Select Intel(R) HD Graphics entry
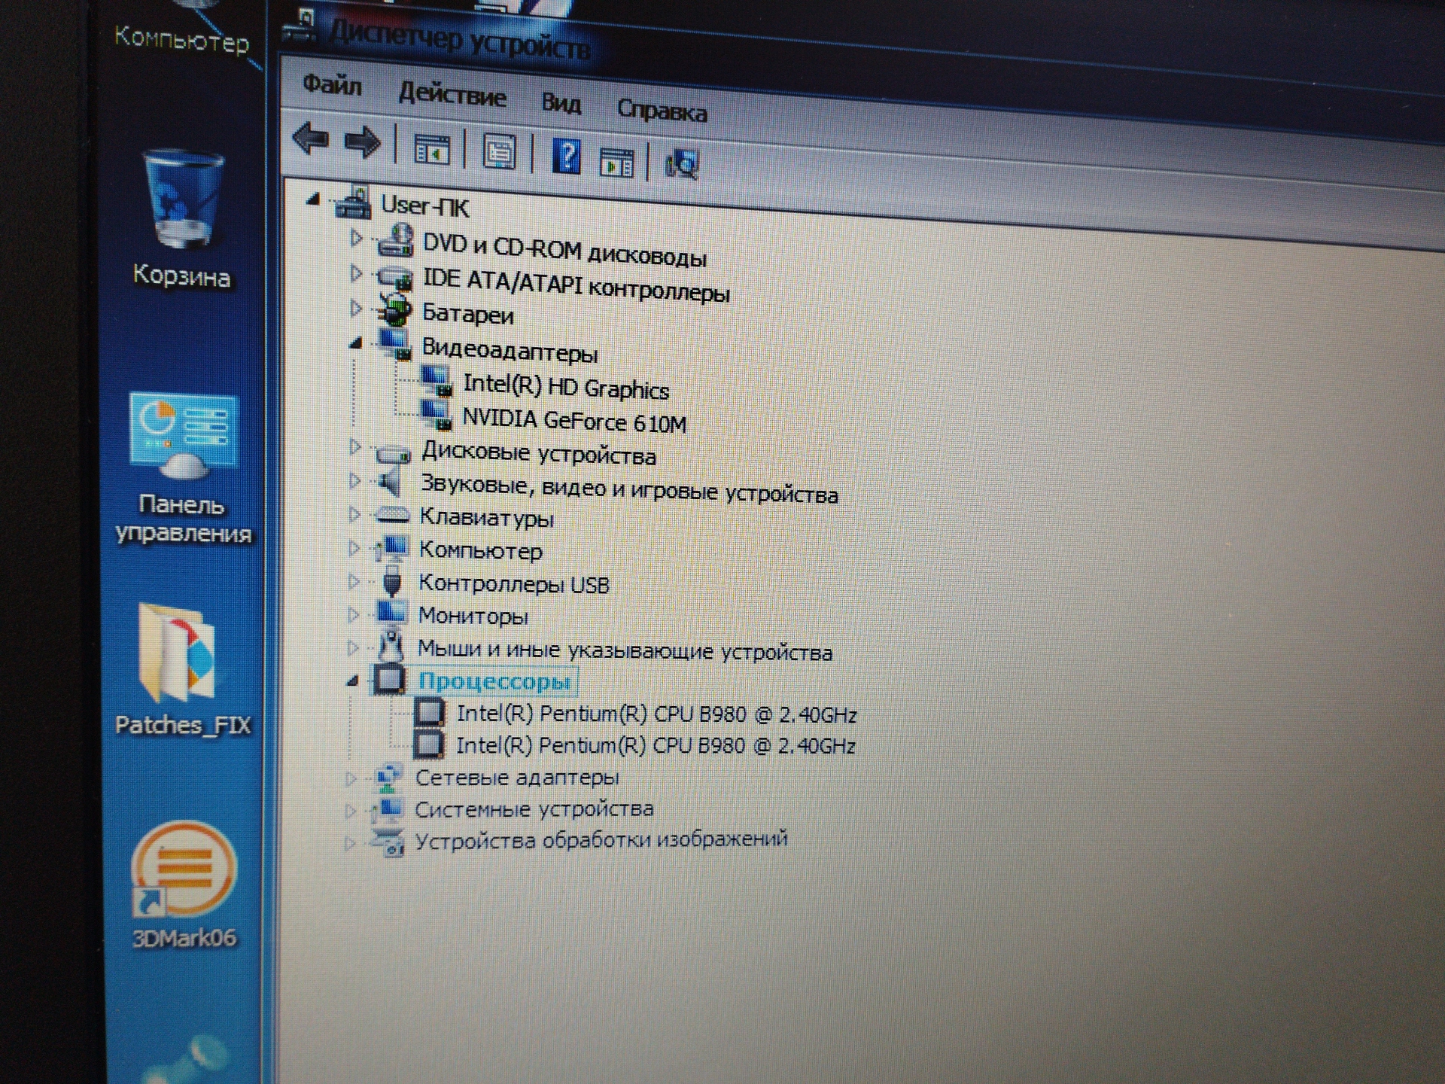The image size is (1445, 1084). [565, 386]
